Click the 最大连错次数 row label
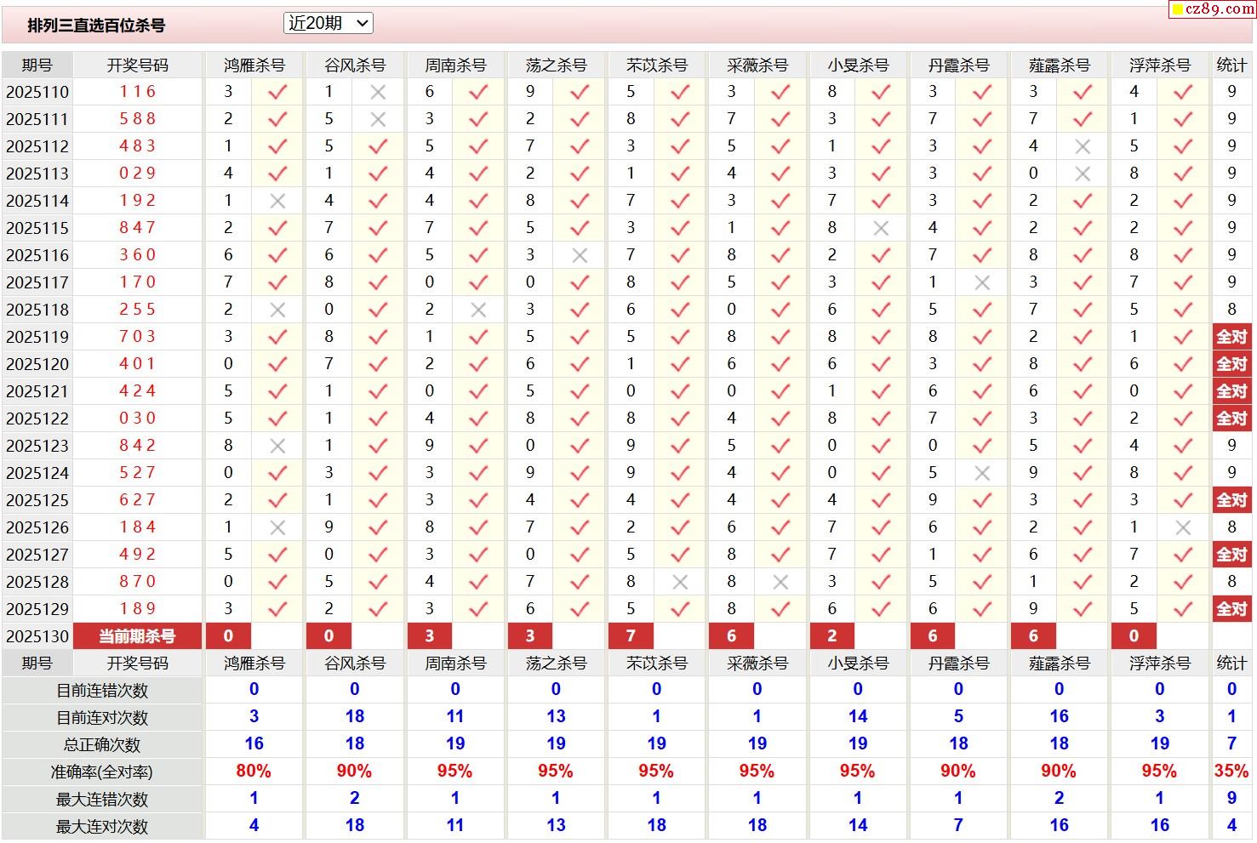 coord(102,800)
